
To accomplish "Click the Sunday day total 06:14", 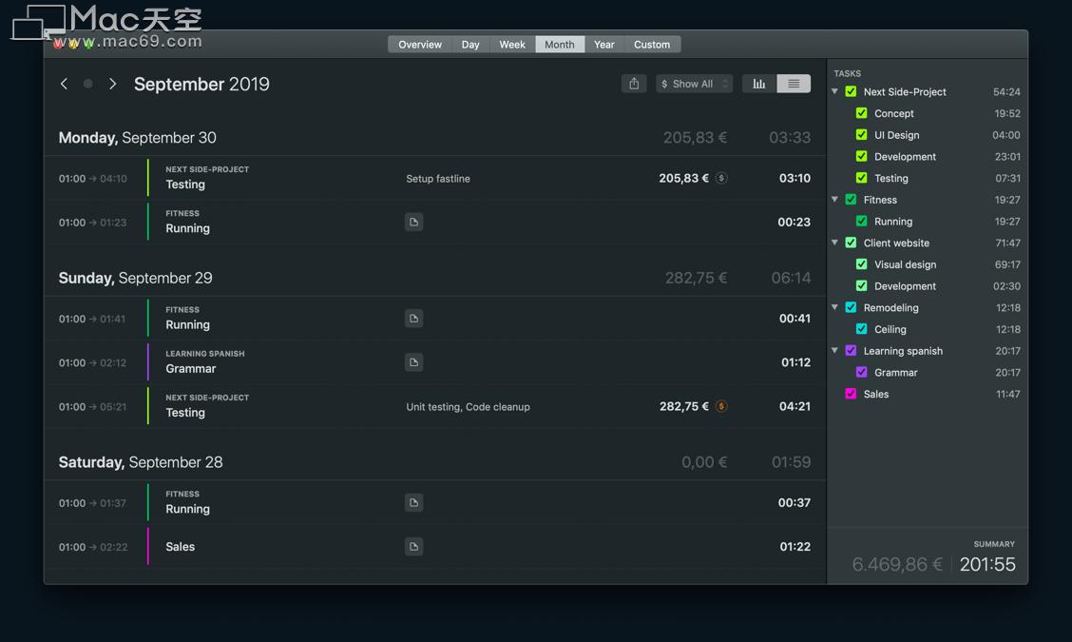I will pos(791,278).
